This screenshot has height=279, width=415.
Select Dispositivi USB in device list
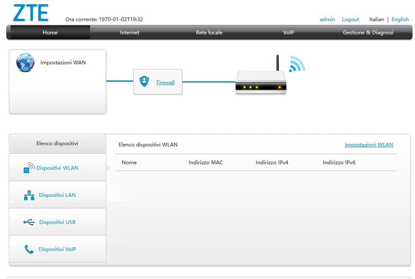point(58,222)
